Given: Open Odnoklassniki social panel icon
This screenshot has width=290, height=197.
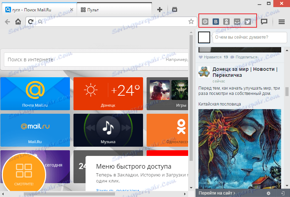Looking at the screenshot, I should [226, 22].
